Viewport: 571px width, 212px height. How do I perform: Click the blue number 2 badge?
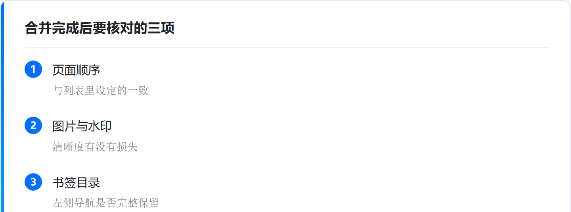click(x=33, y=125)
